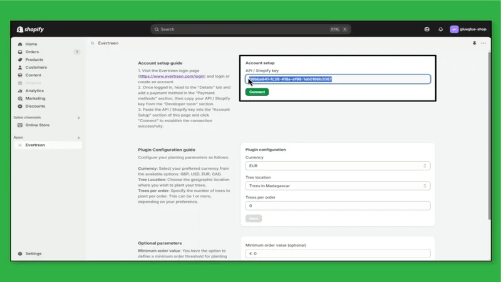Open the Currency EUR dropdown
Screen dimensions: 501x282
coord(338,166)
